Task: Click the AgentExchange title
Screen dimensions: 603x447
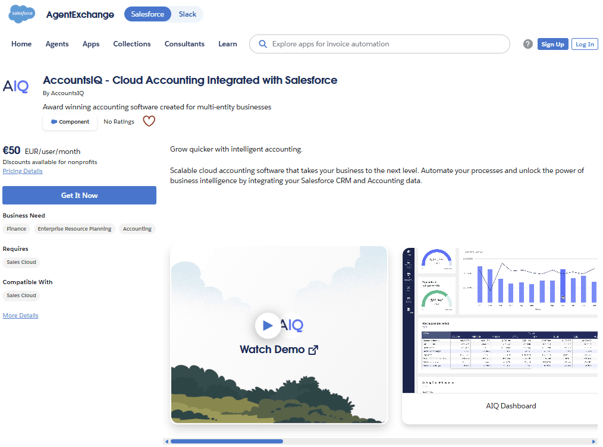Action: point(80,15)
